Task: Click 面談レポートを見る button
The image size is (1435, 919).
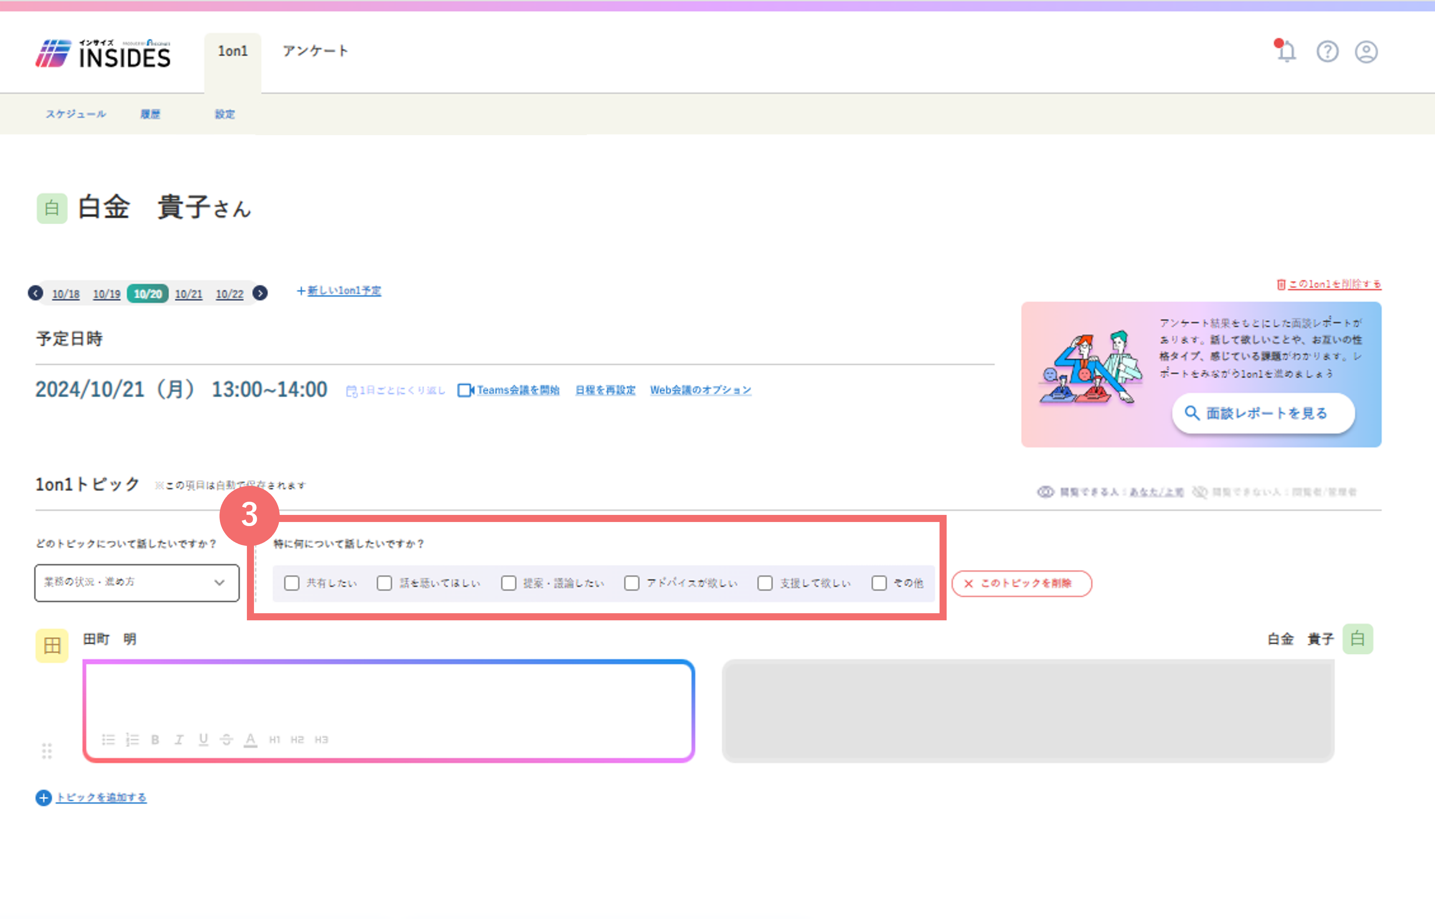Action: (x=1263, y=413)
